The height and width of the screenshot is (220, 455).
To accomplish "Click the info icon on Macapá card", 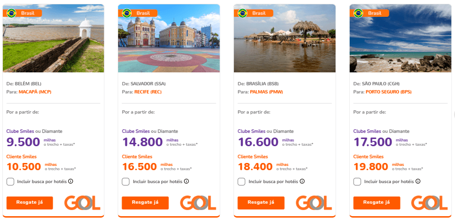I will [70, 182].
